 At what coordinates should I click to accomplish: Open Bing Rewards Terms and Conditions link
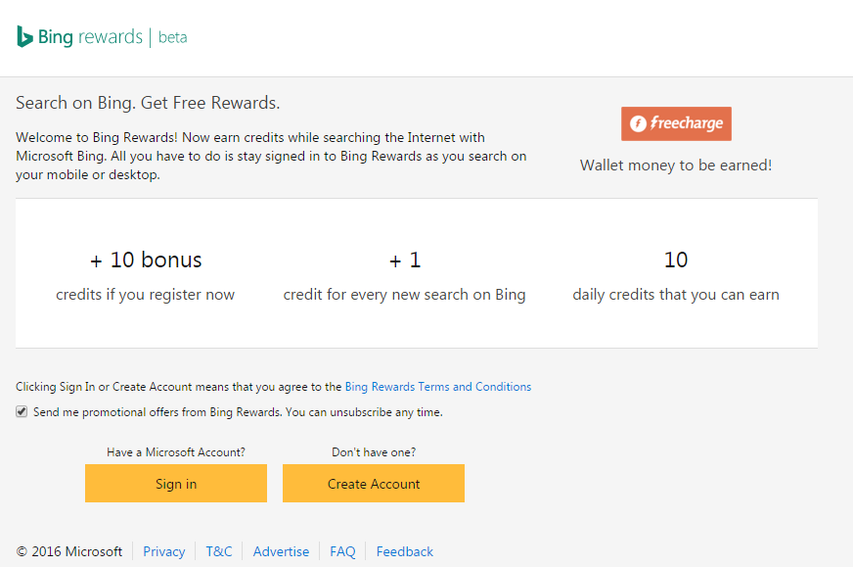pos(438,387)
